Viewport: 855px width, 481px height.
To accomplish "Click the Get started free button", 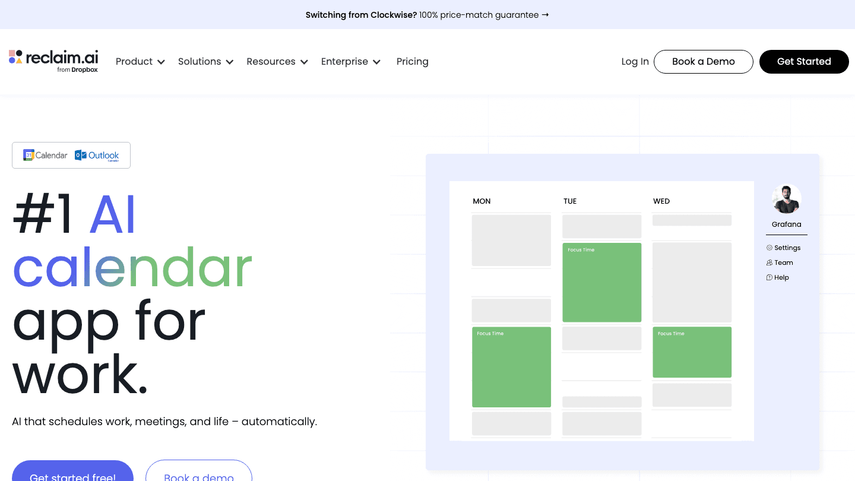I will tap(72, 471).
